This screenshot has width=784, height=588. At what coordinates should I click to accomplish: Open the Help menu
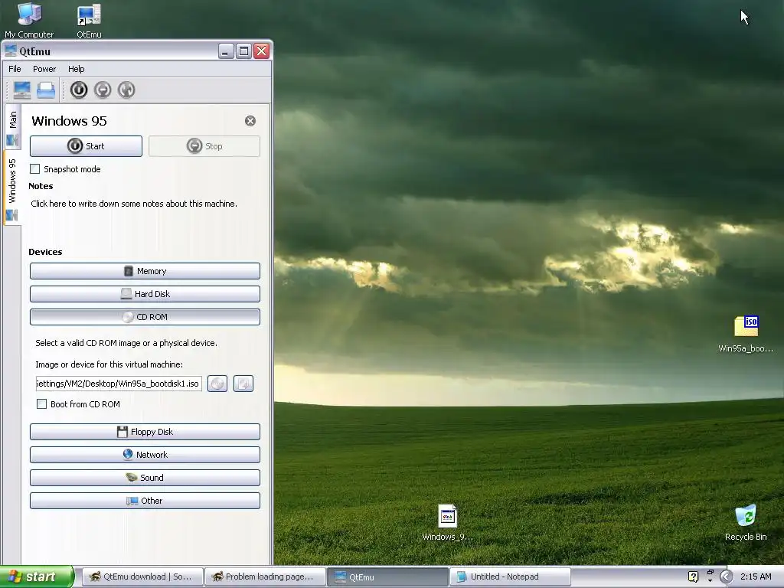coord(77,69)
